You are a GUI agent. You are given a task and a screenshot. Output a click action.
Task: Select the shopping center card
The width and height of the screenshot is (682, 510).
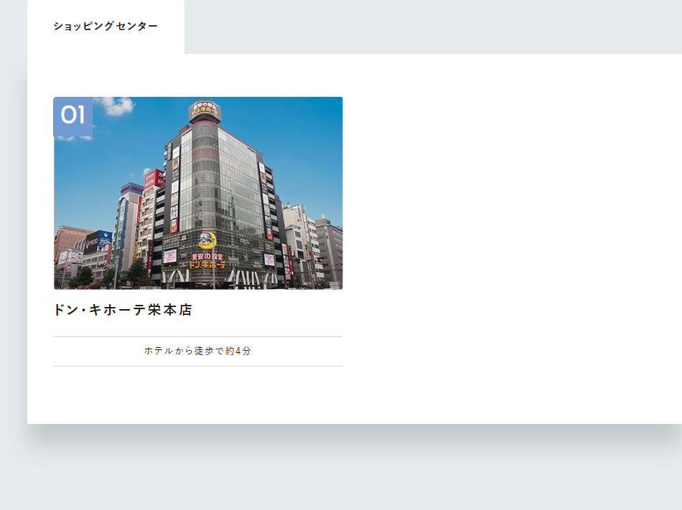[x=197, y=230]
